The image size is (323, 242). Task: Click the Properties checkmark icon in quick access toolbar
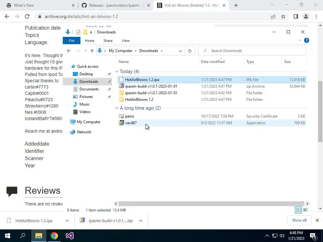(78, 32)
